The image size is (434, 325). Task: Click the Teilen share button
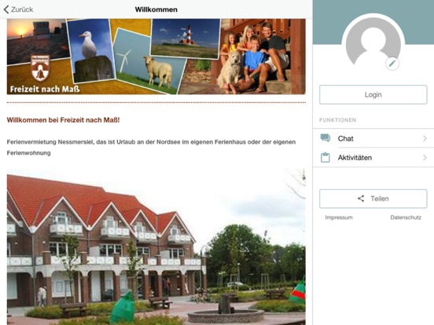pos(373,199)
